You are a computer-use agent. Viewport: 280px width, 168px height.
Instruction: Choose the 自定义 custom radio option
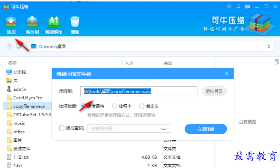click(x=142, y=106)
